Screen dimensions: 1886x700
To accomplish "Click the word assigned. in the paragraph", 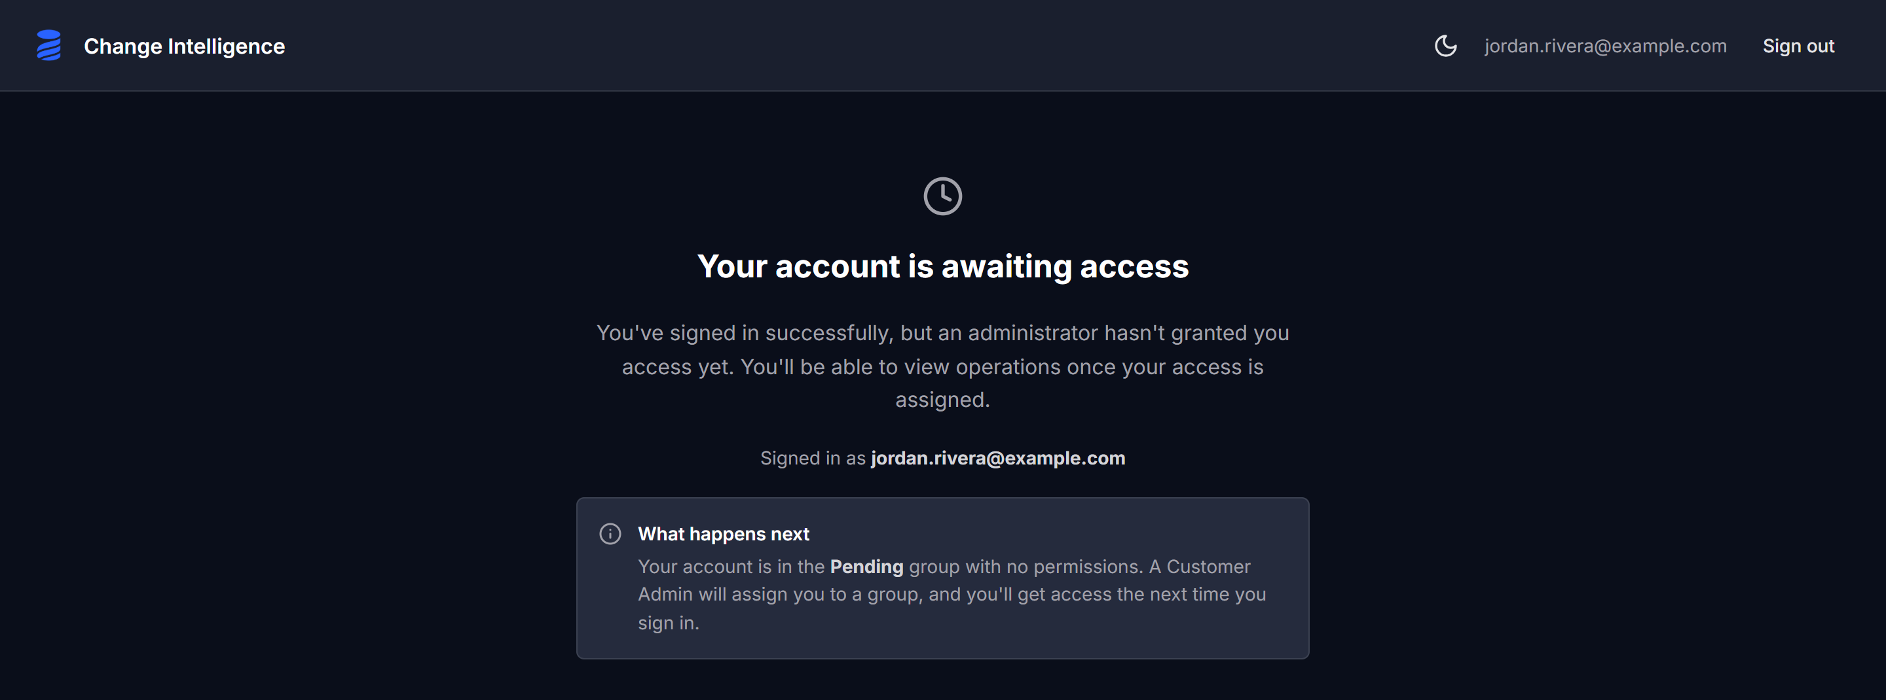I will [x=942, y=400].
